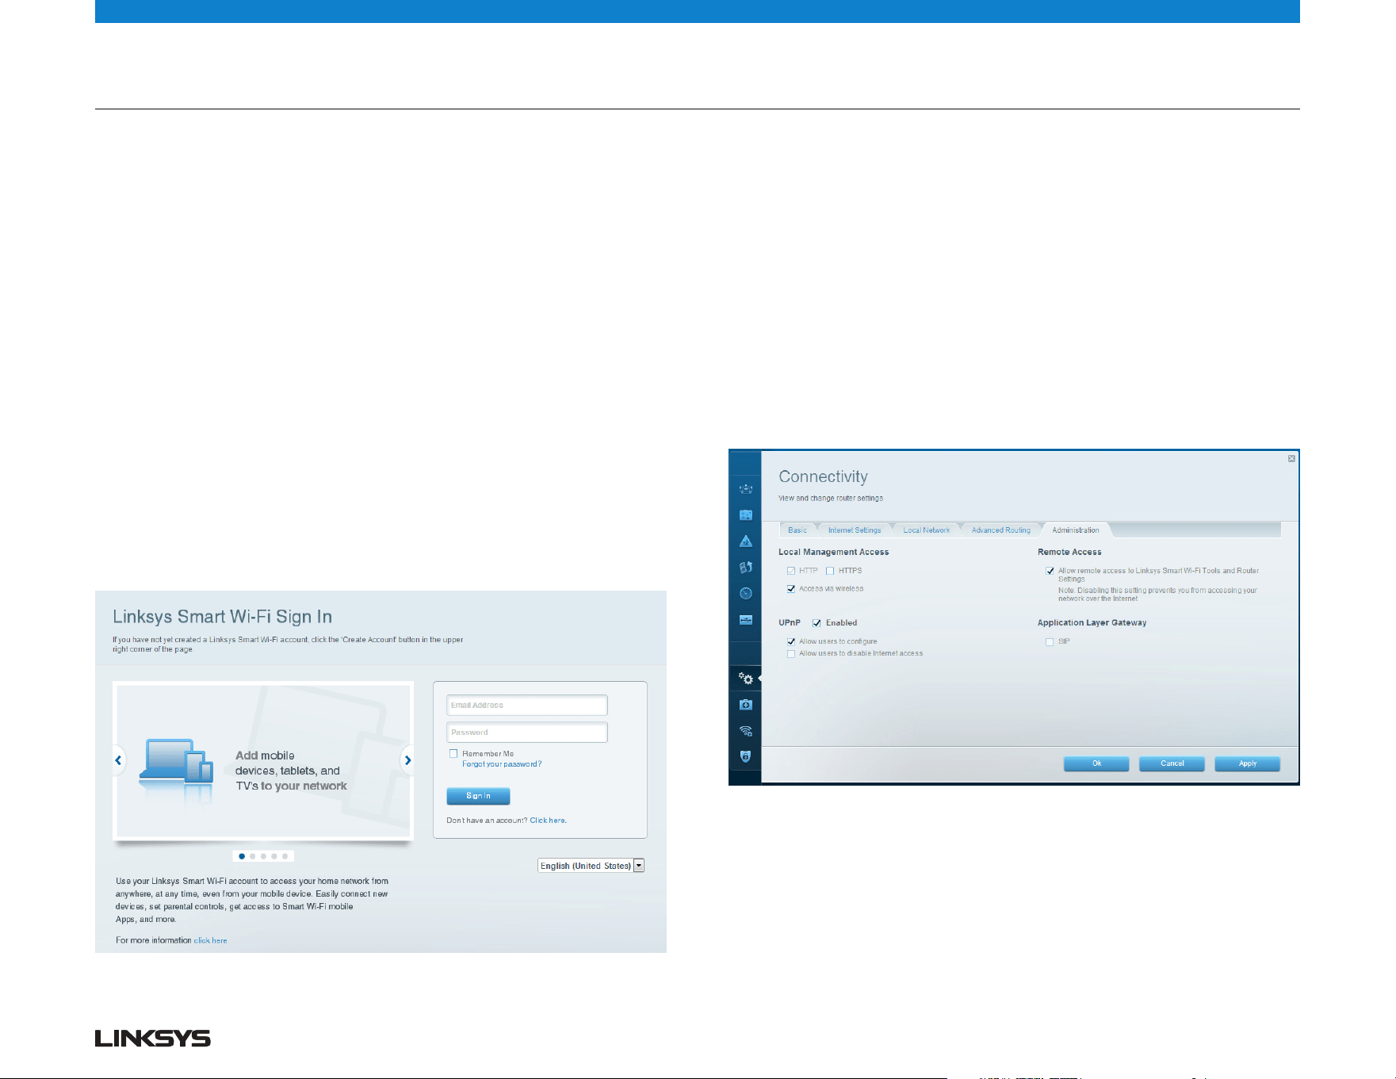Open the English (United States) language dropdown
This screenshot has height=1079, width=1396.
pos(591,866)
